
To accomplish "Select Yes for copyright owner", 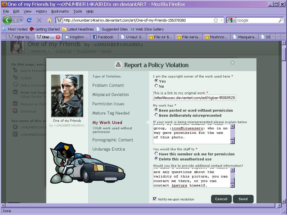I will [156, 81].
